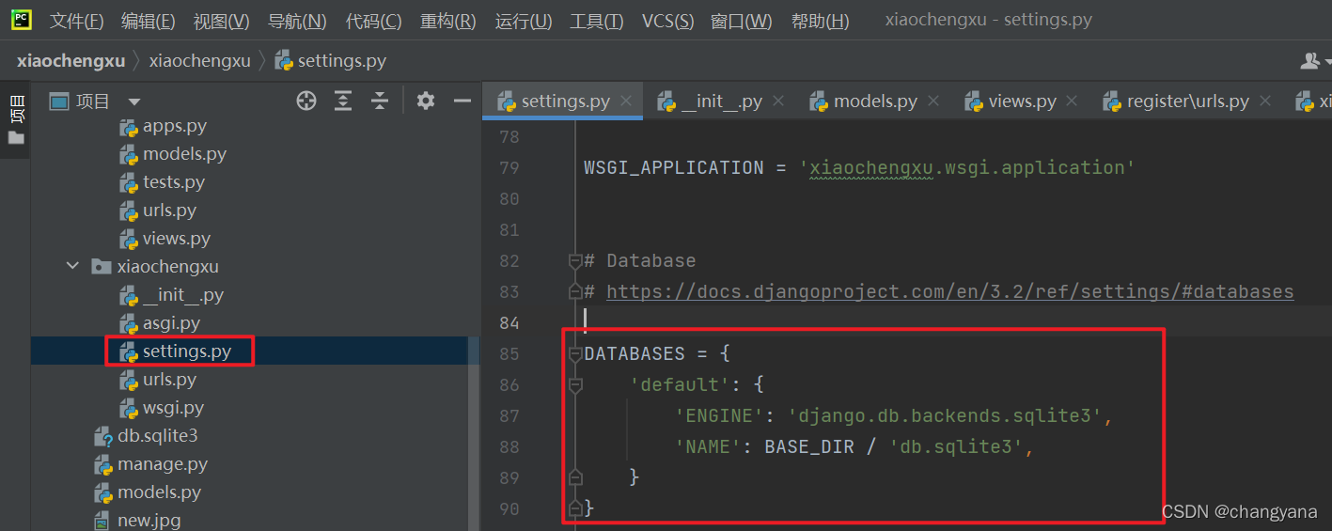Open the 代码(C) menu
Image resolution: width=1332 pixels, height=531 pixels.
373,21
